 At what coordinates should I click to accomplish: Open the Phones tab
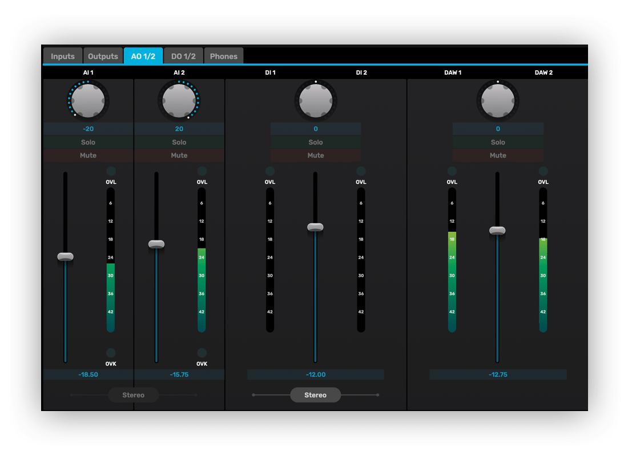click(x=223, y=56)
